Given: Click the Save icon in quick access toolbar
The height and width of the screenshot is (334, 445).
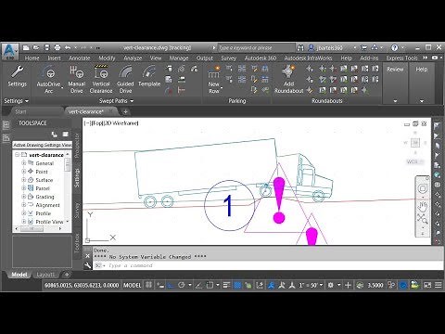Looking at the screenshot, I should [x=47, y=47].
